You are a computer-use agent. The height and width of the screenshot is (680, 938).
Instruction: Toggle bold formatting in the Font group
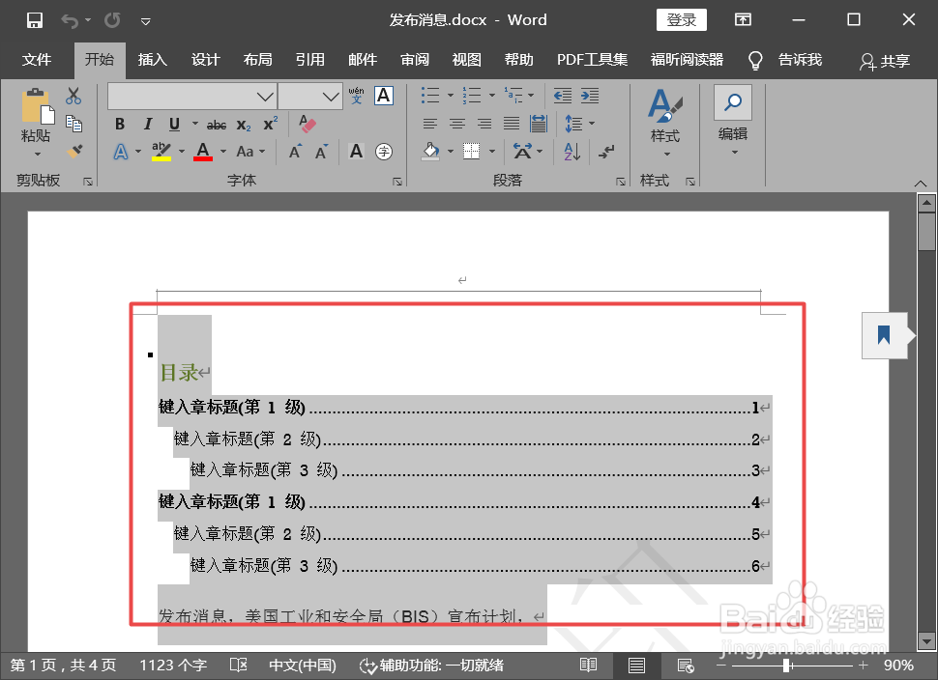click(119, 124)
